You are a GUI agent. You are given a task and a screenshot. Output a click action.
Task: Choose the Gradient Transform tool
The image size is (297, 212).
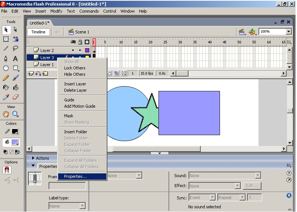click(15, 39)
